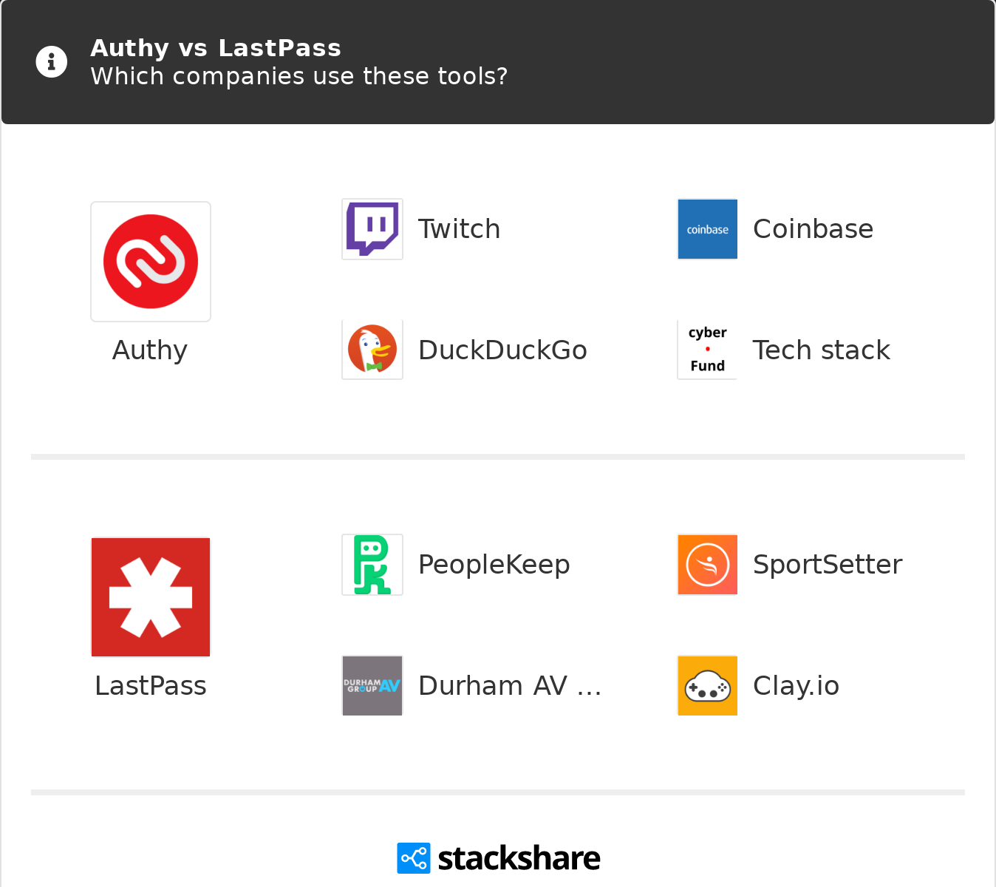This screenshot has height=887, width=996.
Task: Select the SportSetter orange logo
Action: (707, 565)
